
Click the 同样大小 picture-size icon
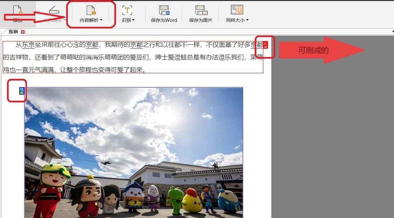[236, 10]
